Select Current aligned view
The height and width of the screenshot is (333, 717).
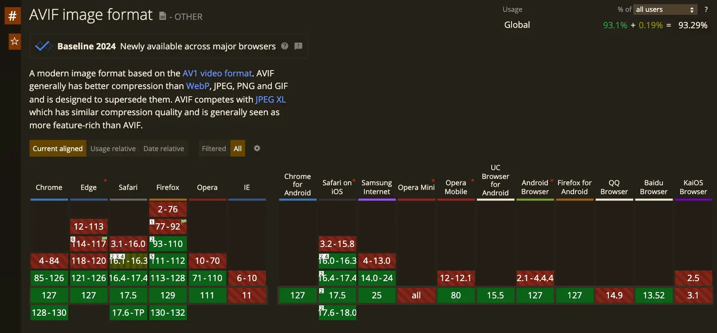(58, 149)
